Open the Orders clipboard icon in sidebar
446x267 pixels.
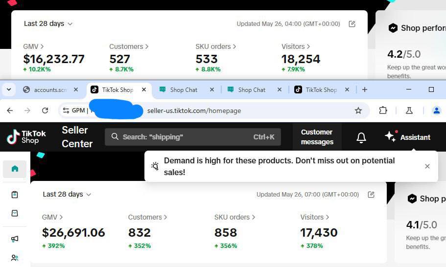[15, 195]
